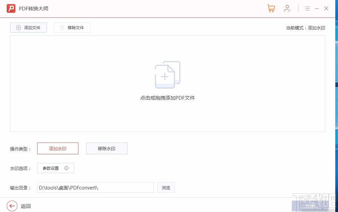The height and width of the screenshot is (212, 338).
Task: Open the shopping cart icon
Action: [271, 8]
